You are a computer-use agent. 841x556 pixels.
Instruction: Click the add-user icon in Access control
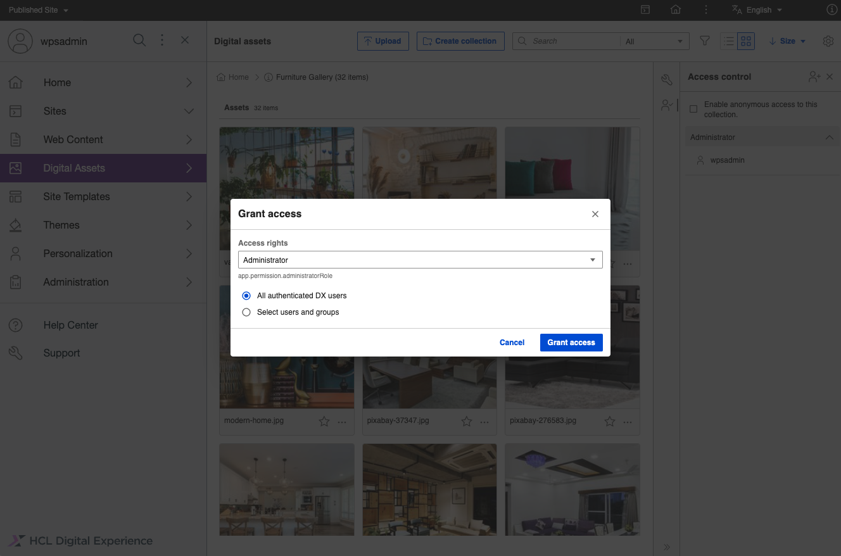(x=813, y=76)
